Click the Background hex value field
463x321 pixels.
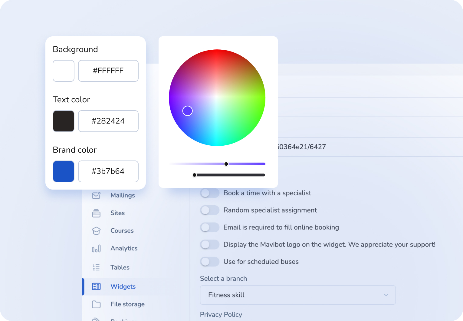point(108,71)
